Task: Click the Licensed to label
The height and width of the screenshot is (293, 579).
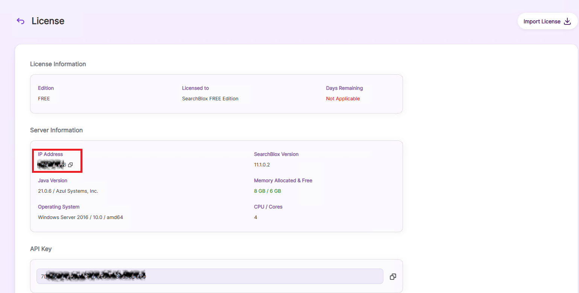Action: [195, 88]
